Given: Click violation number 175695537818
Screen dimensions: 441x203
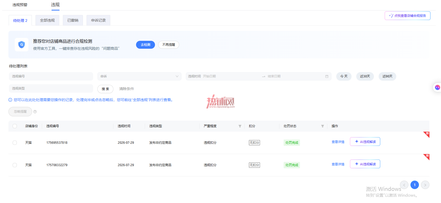Looking at the screenshot, I should [57, 143].
